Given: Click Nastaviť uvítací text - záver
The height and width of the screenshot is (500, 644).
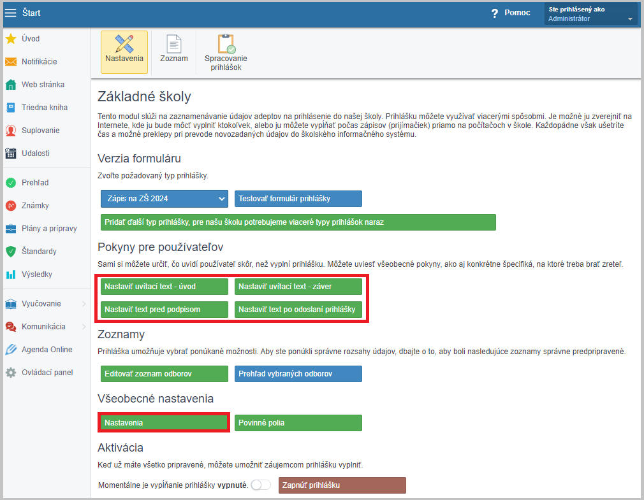Looking at the screenshot, I should pyautogui.click(x=298, y=287).
